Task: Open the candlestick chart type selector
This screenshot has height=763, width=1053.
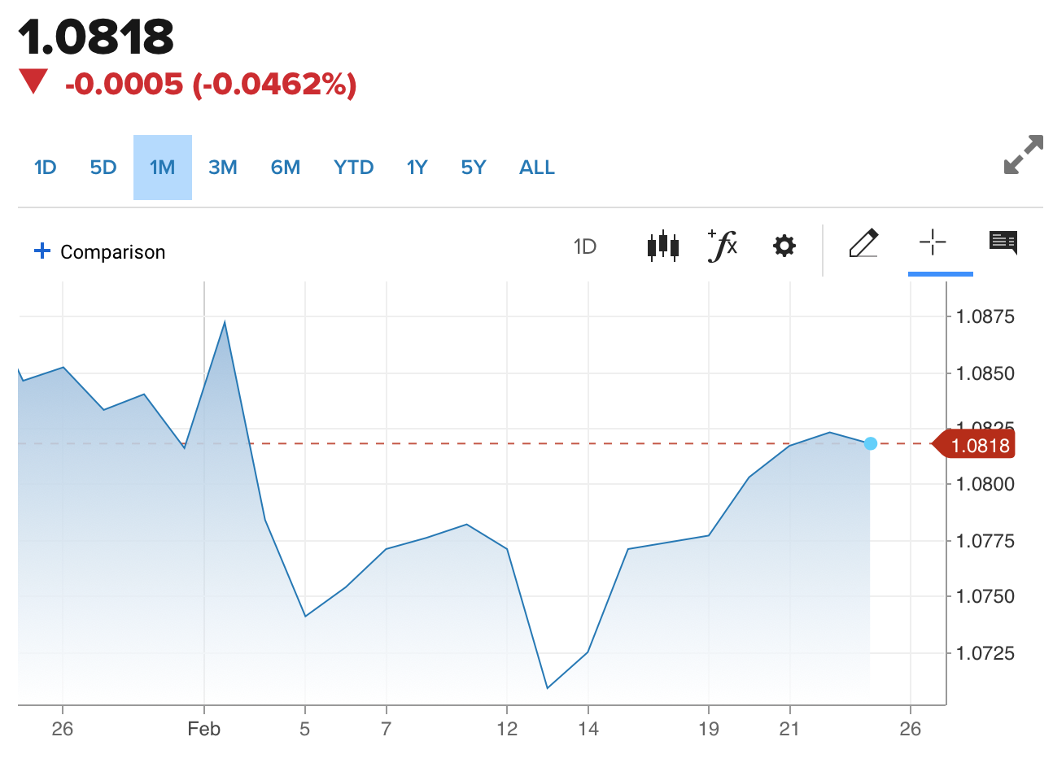Action: [662, 245]
